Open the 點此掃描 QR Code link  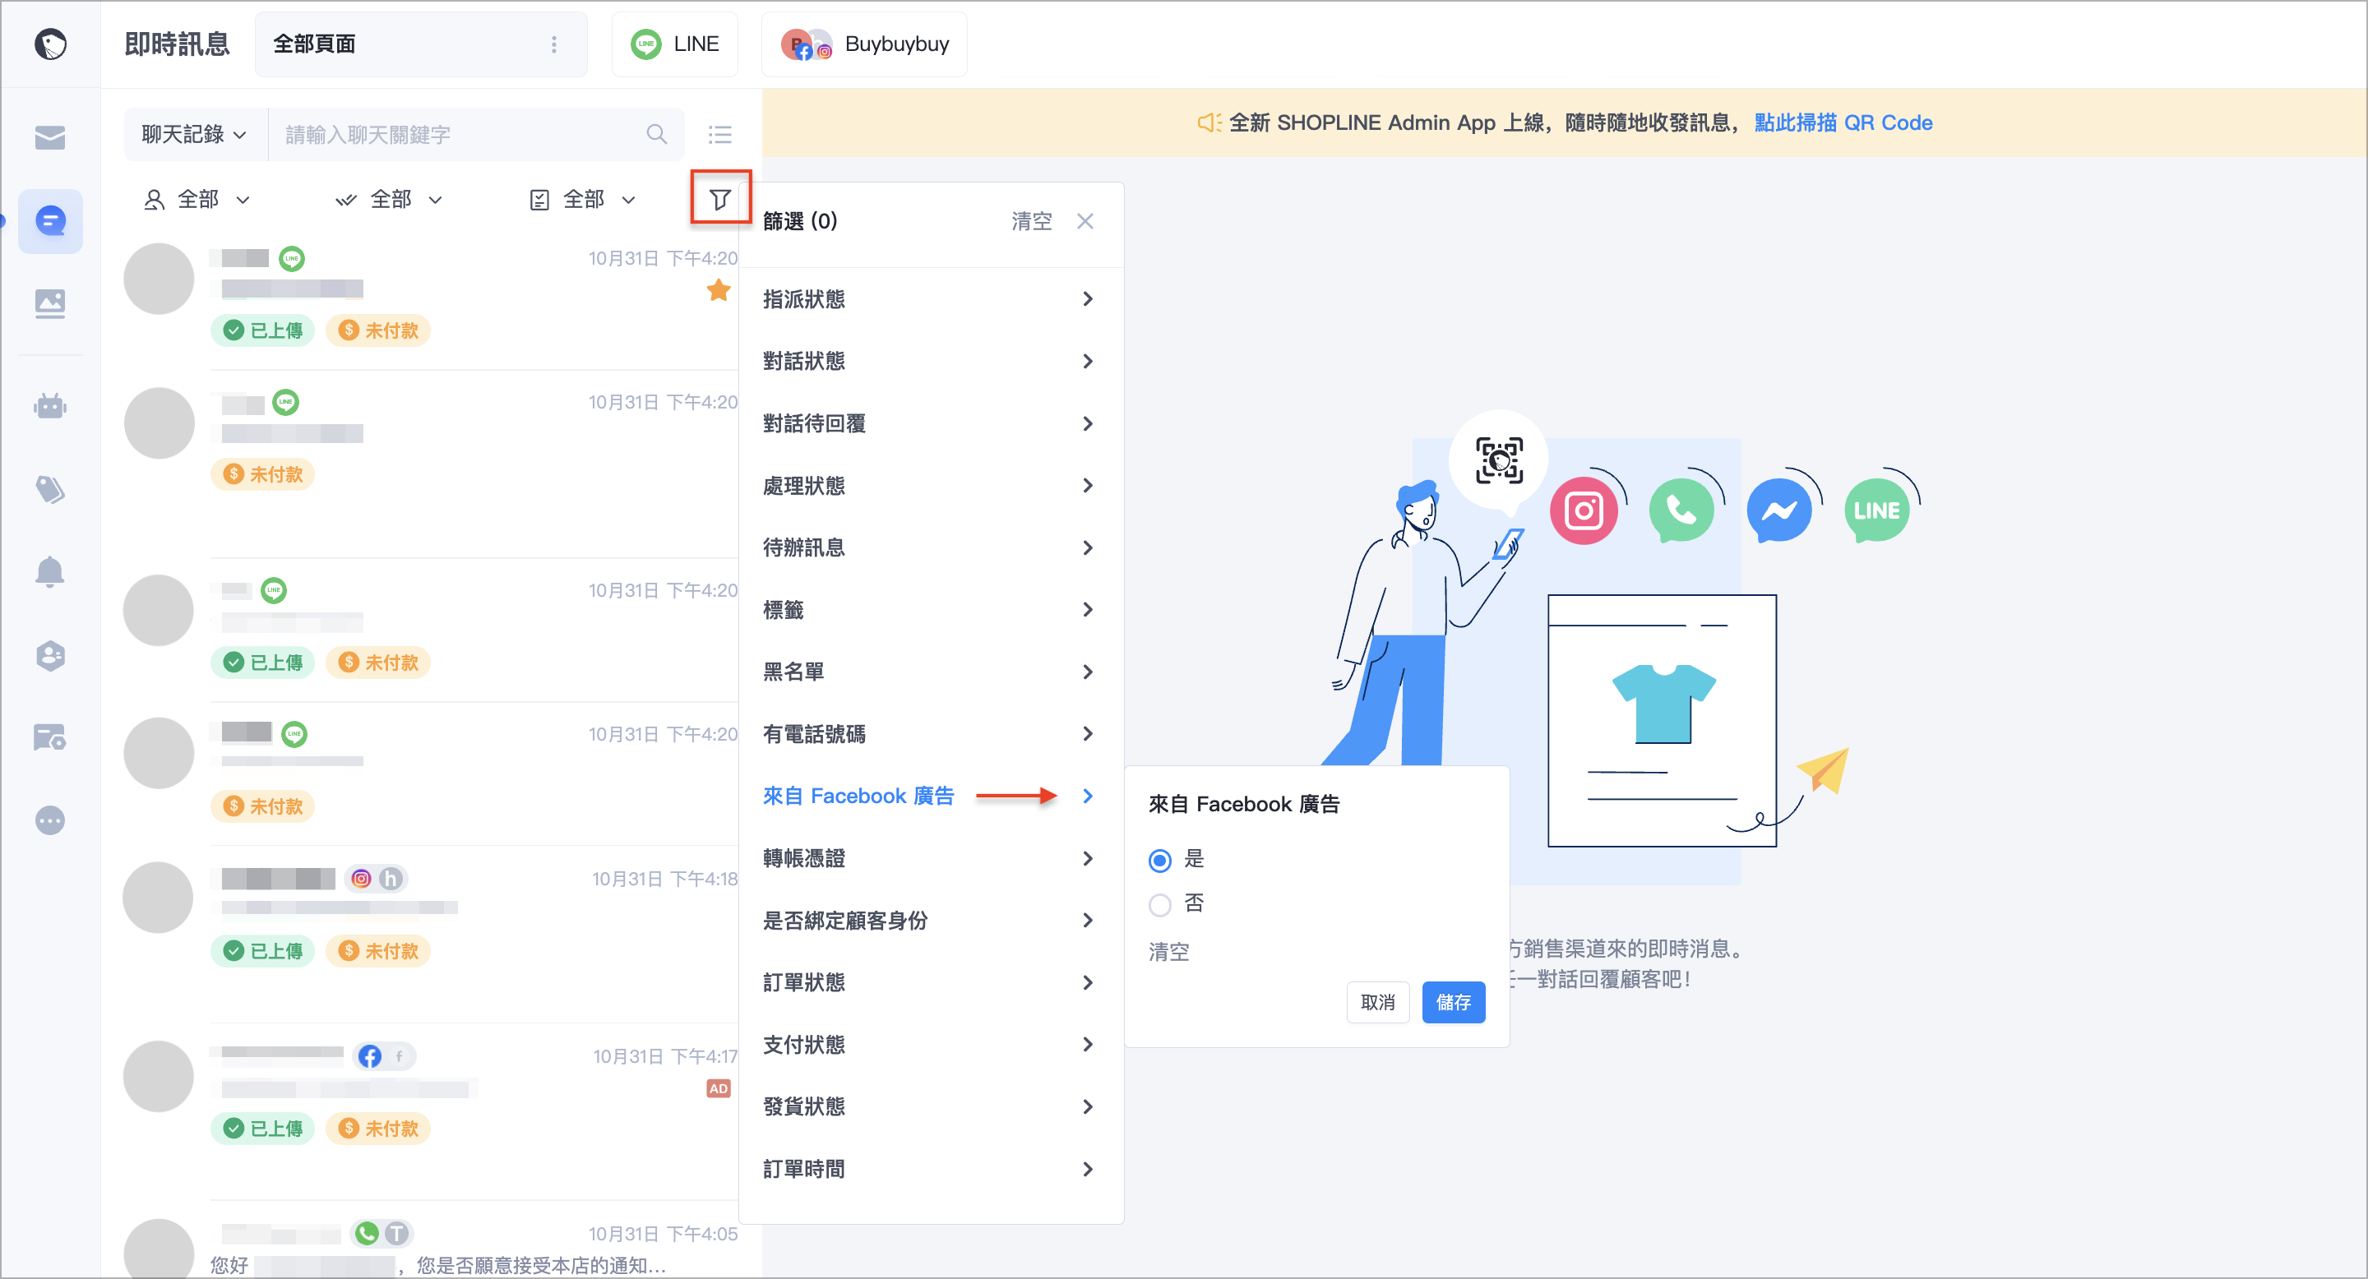tap(1842, 122)
